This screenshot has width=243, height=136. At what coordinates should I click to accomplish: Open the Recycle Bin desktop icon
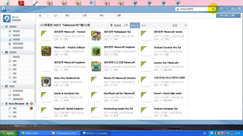(7, 3)
